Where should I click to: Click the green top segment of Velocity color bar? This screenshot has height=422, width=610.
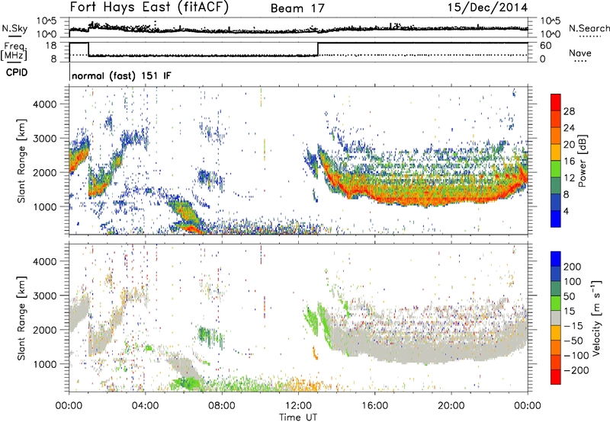(556, 303)
